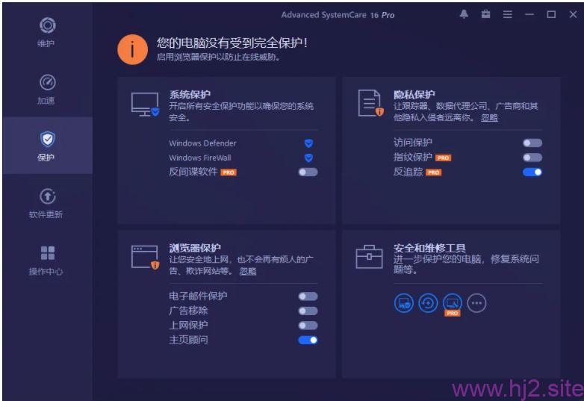Enable 广告移除 ad removal toggle
The width and height of the screenshot is (584, 401).
tap(308, 311)
